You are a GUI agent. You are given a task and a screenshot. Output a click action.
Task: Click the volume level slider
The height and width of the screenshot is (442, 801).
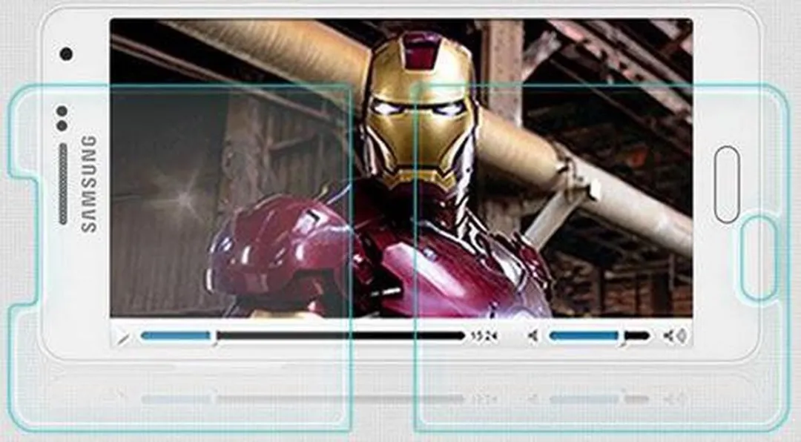click(x=599, y=336)
